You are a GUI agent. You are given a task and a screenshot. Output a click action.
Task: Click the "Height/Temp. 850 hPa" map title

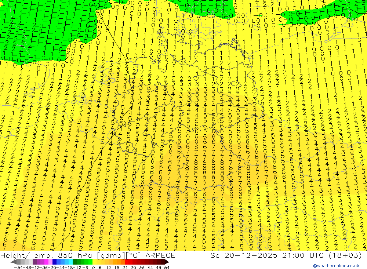click(x=47, y=255)
